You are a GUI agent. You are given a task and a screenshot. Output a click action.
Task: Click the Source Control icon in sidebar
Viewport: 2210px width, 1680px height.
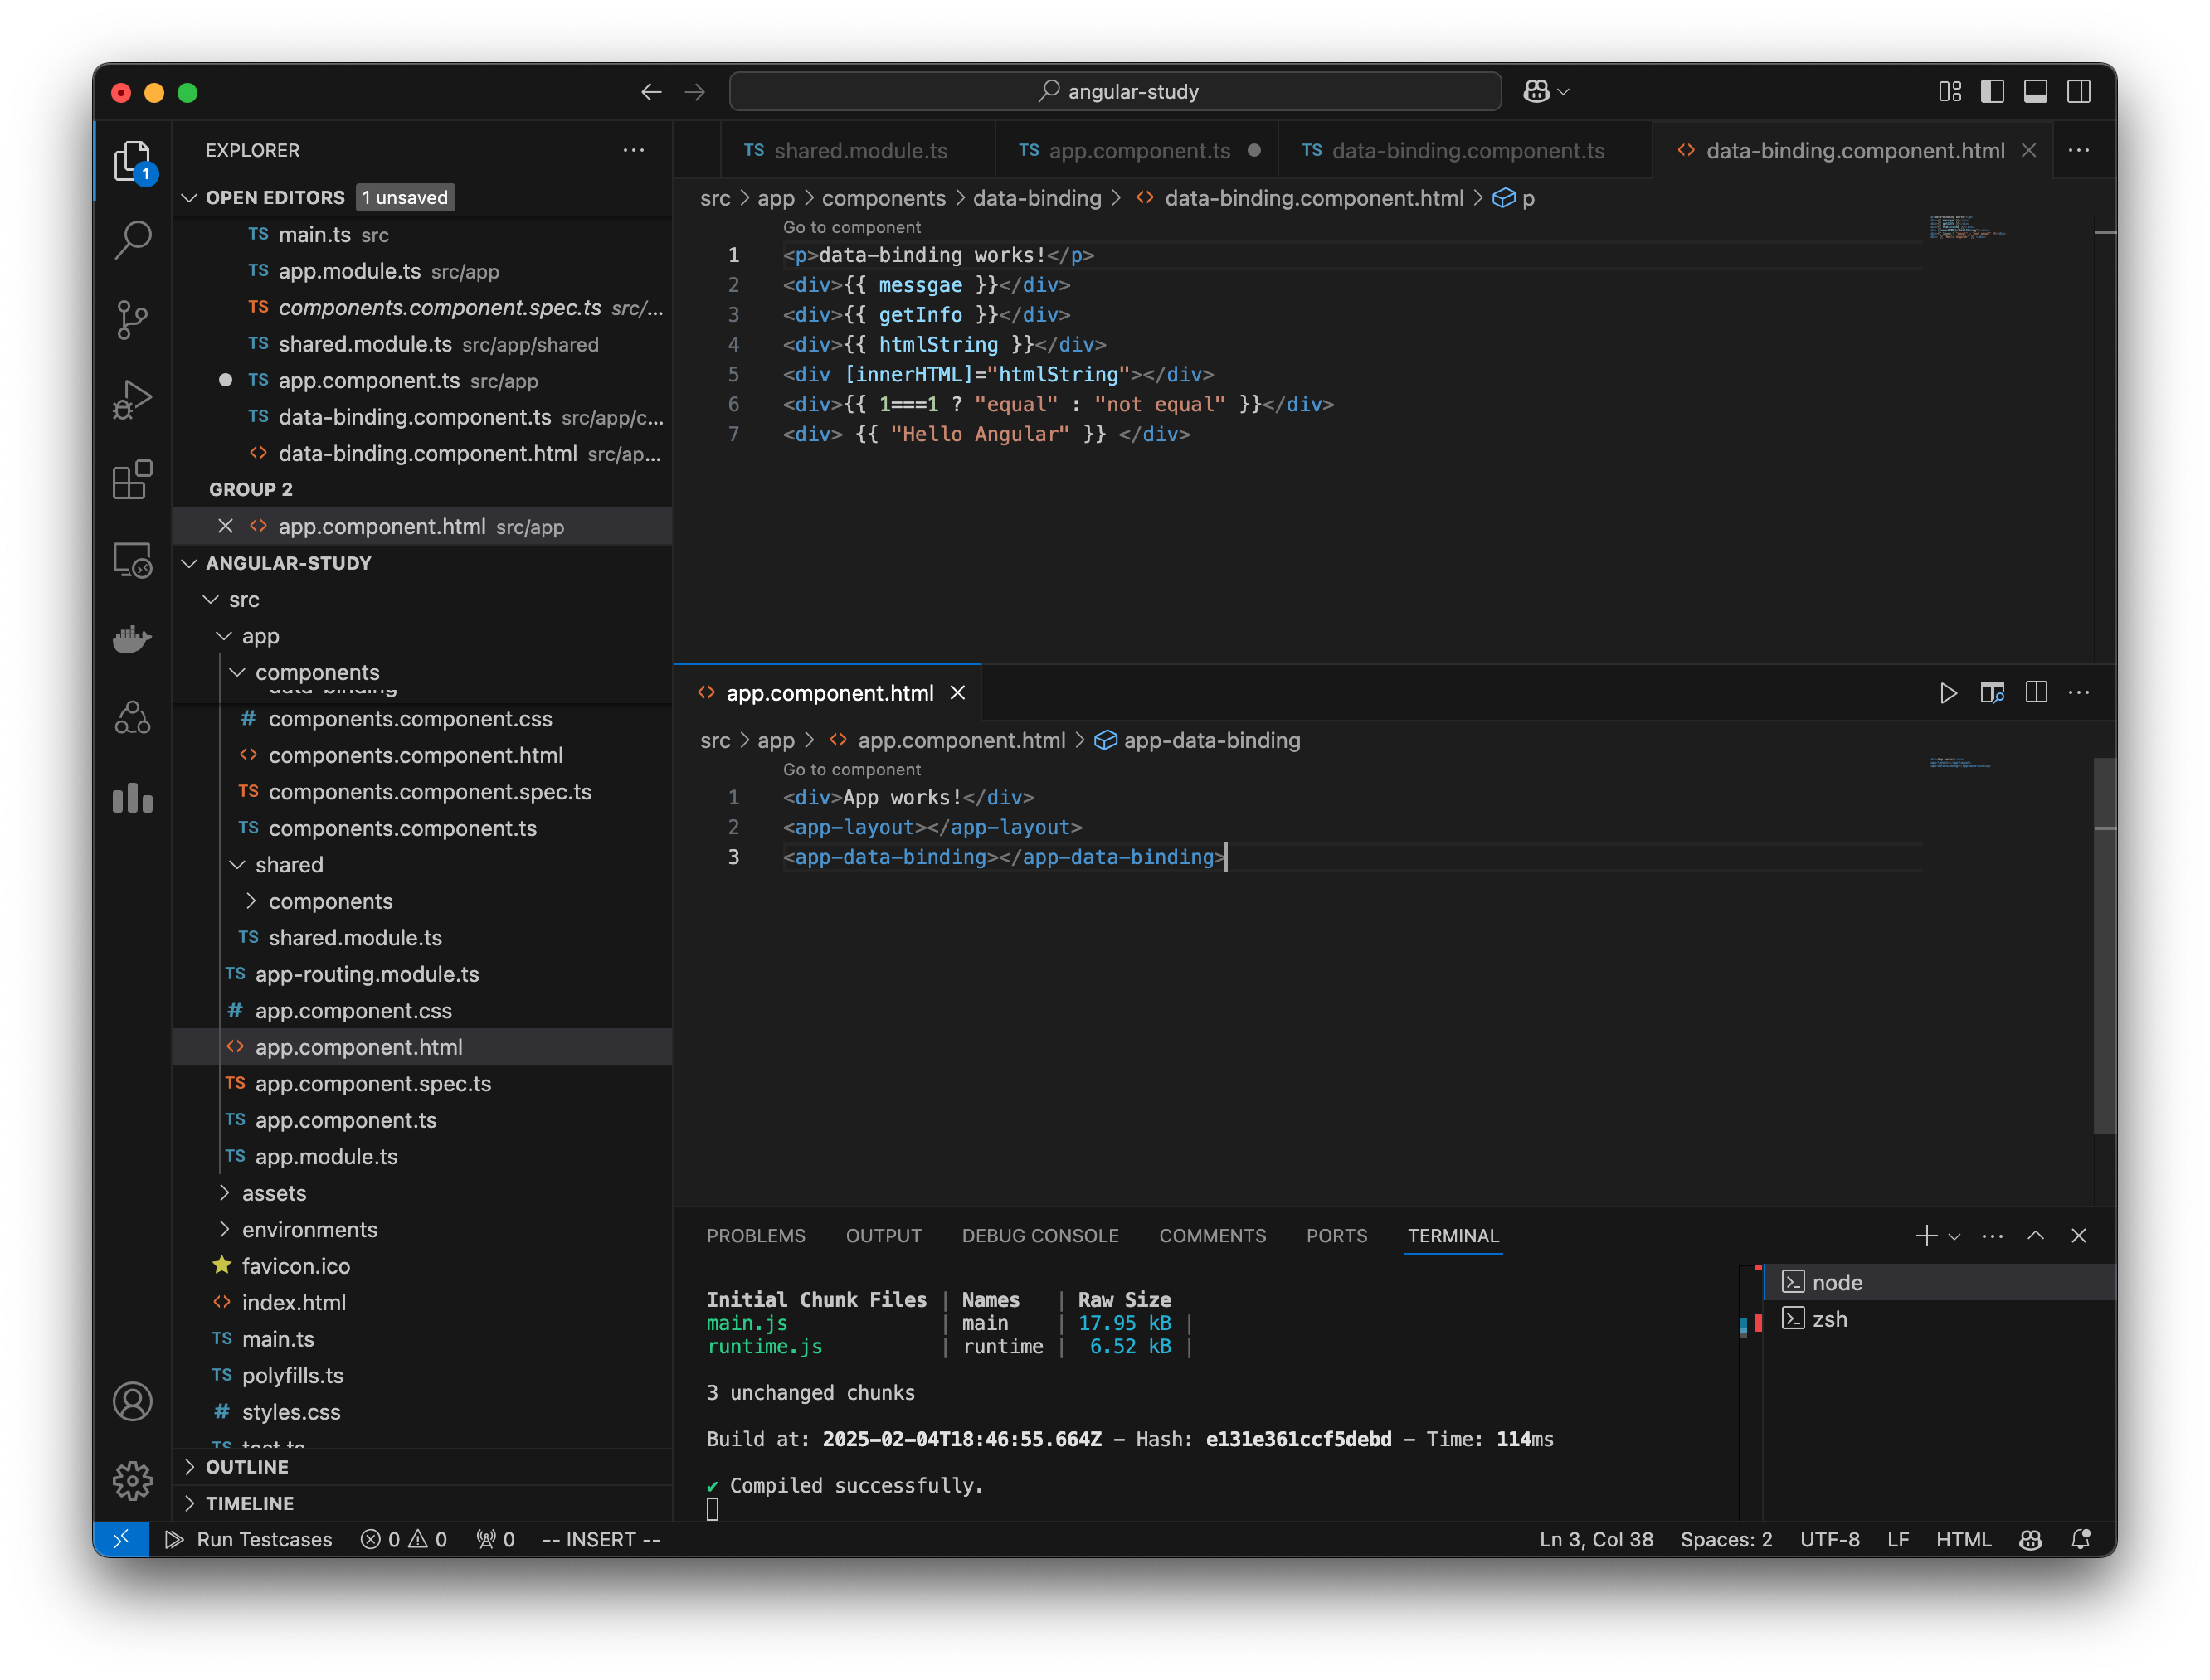click(134, 318)
